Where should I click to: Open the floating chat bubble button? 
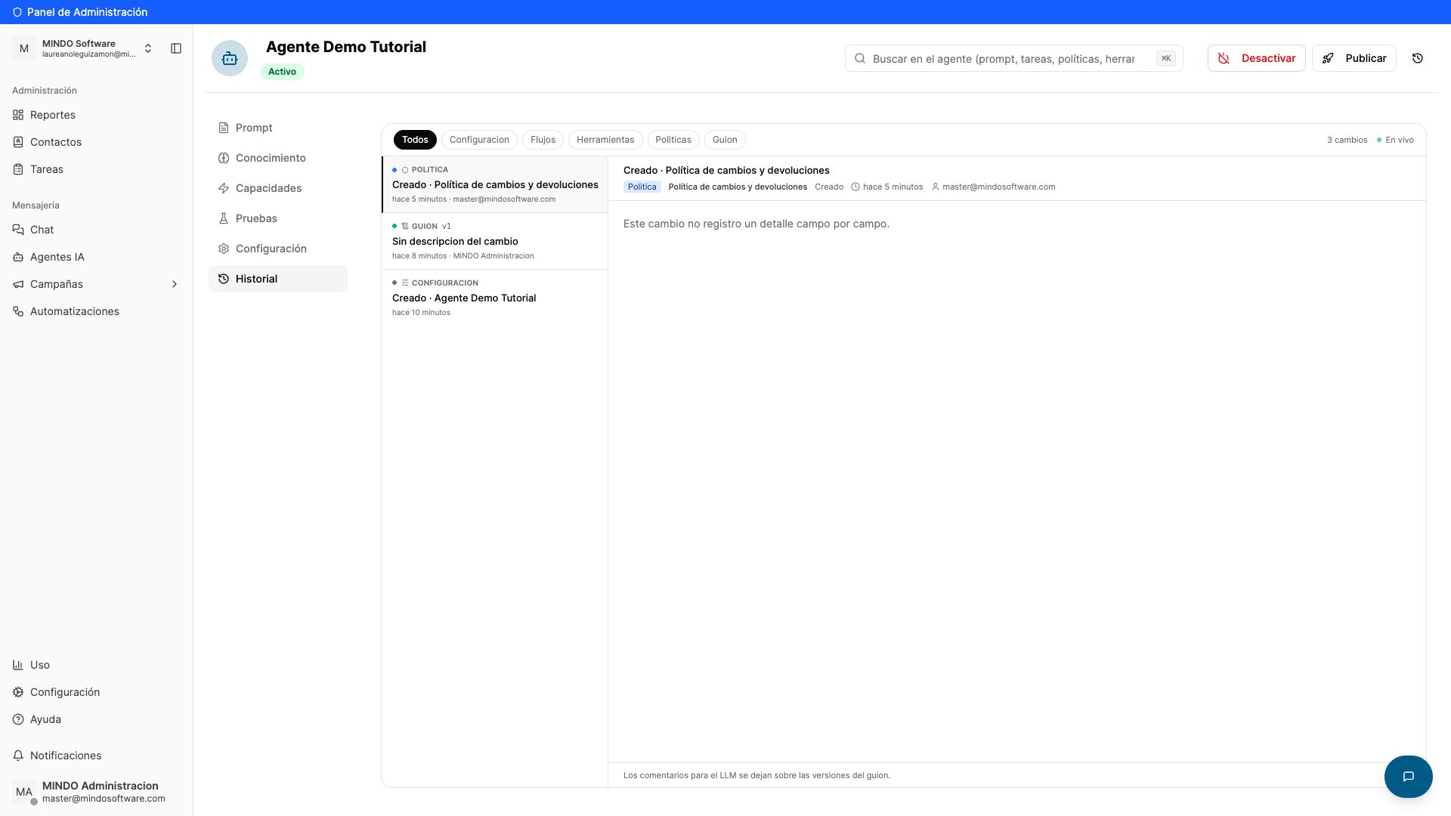click(1408, 776)
